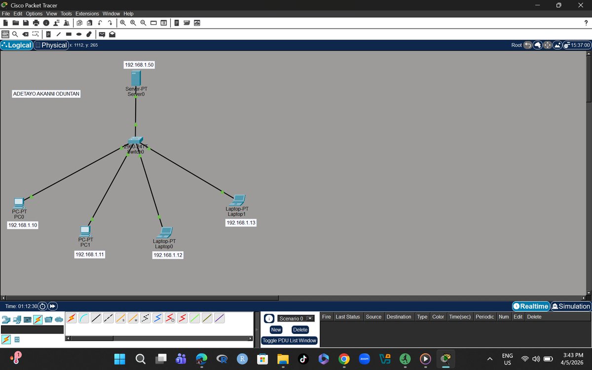Select the PC1 device

(x=85, y=231)
